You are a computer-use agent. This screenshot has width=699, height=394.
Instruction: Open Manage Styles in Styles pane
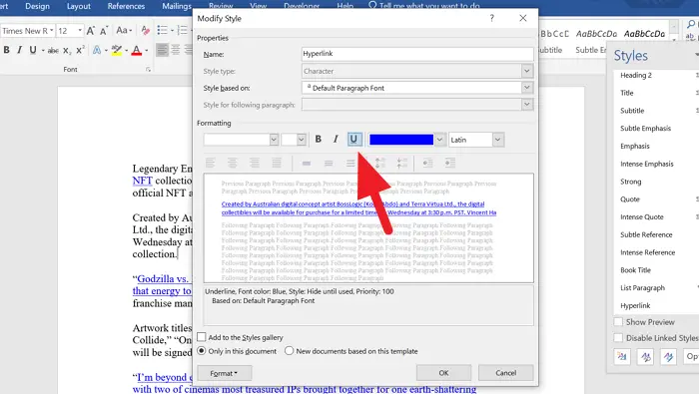click(668, 357)
